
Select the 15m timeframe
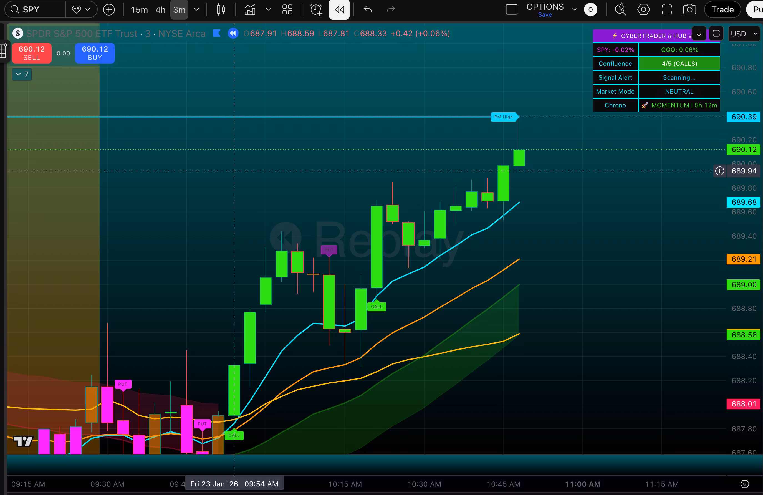[x=139, y=10]
